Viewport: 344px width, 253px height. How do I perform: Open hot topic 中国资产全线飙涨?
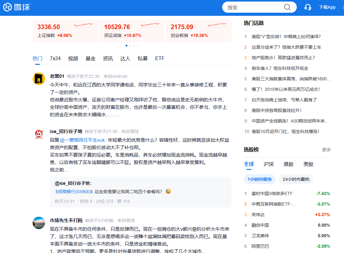(x=290, y=121)
